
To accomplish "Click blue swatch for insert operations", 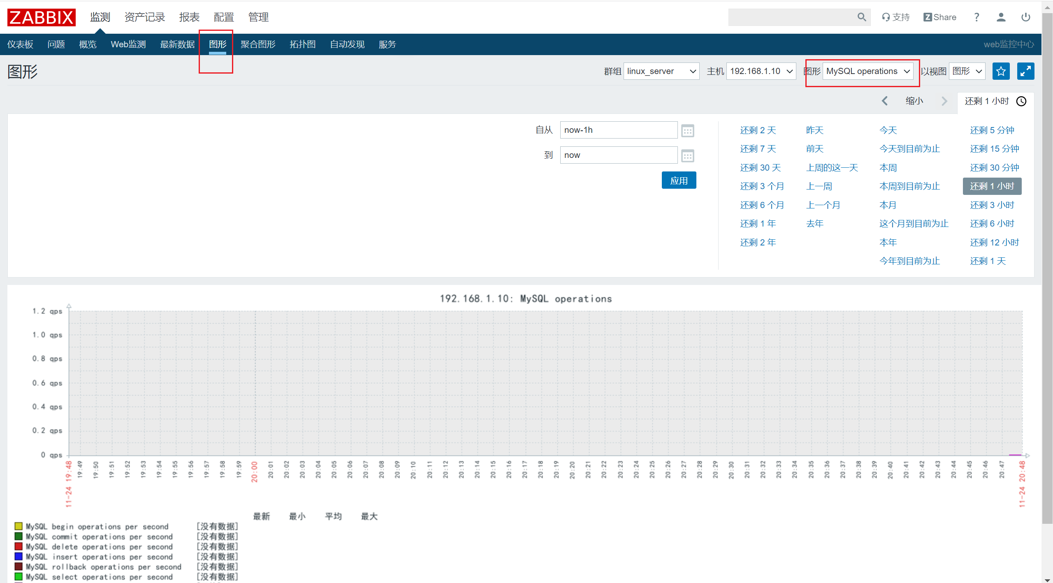I will (x=19, y=557).
